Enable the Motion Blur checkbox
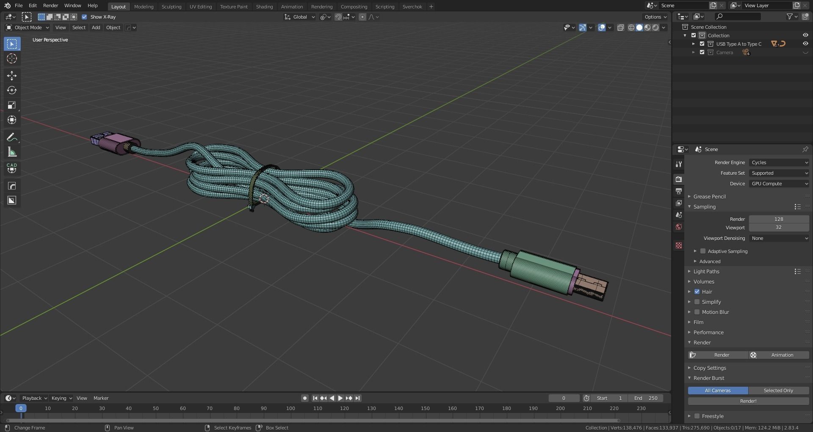813x432 pixels. (697, 312)
